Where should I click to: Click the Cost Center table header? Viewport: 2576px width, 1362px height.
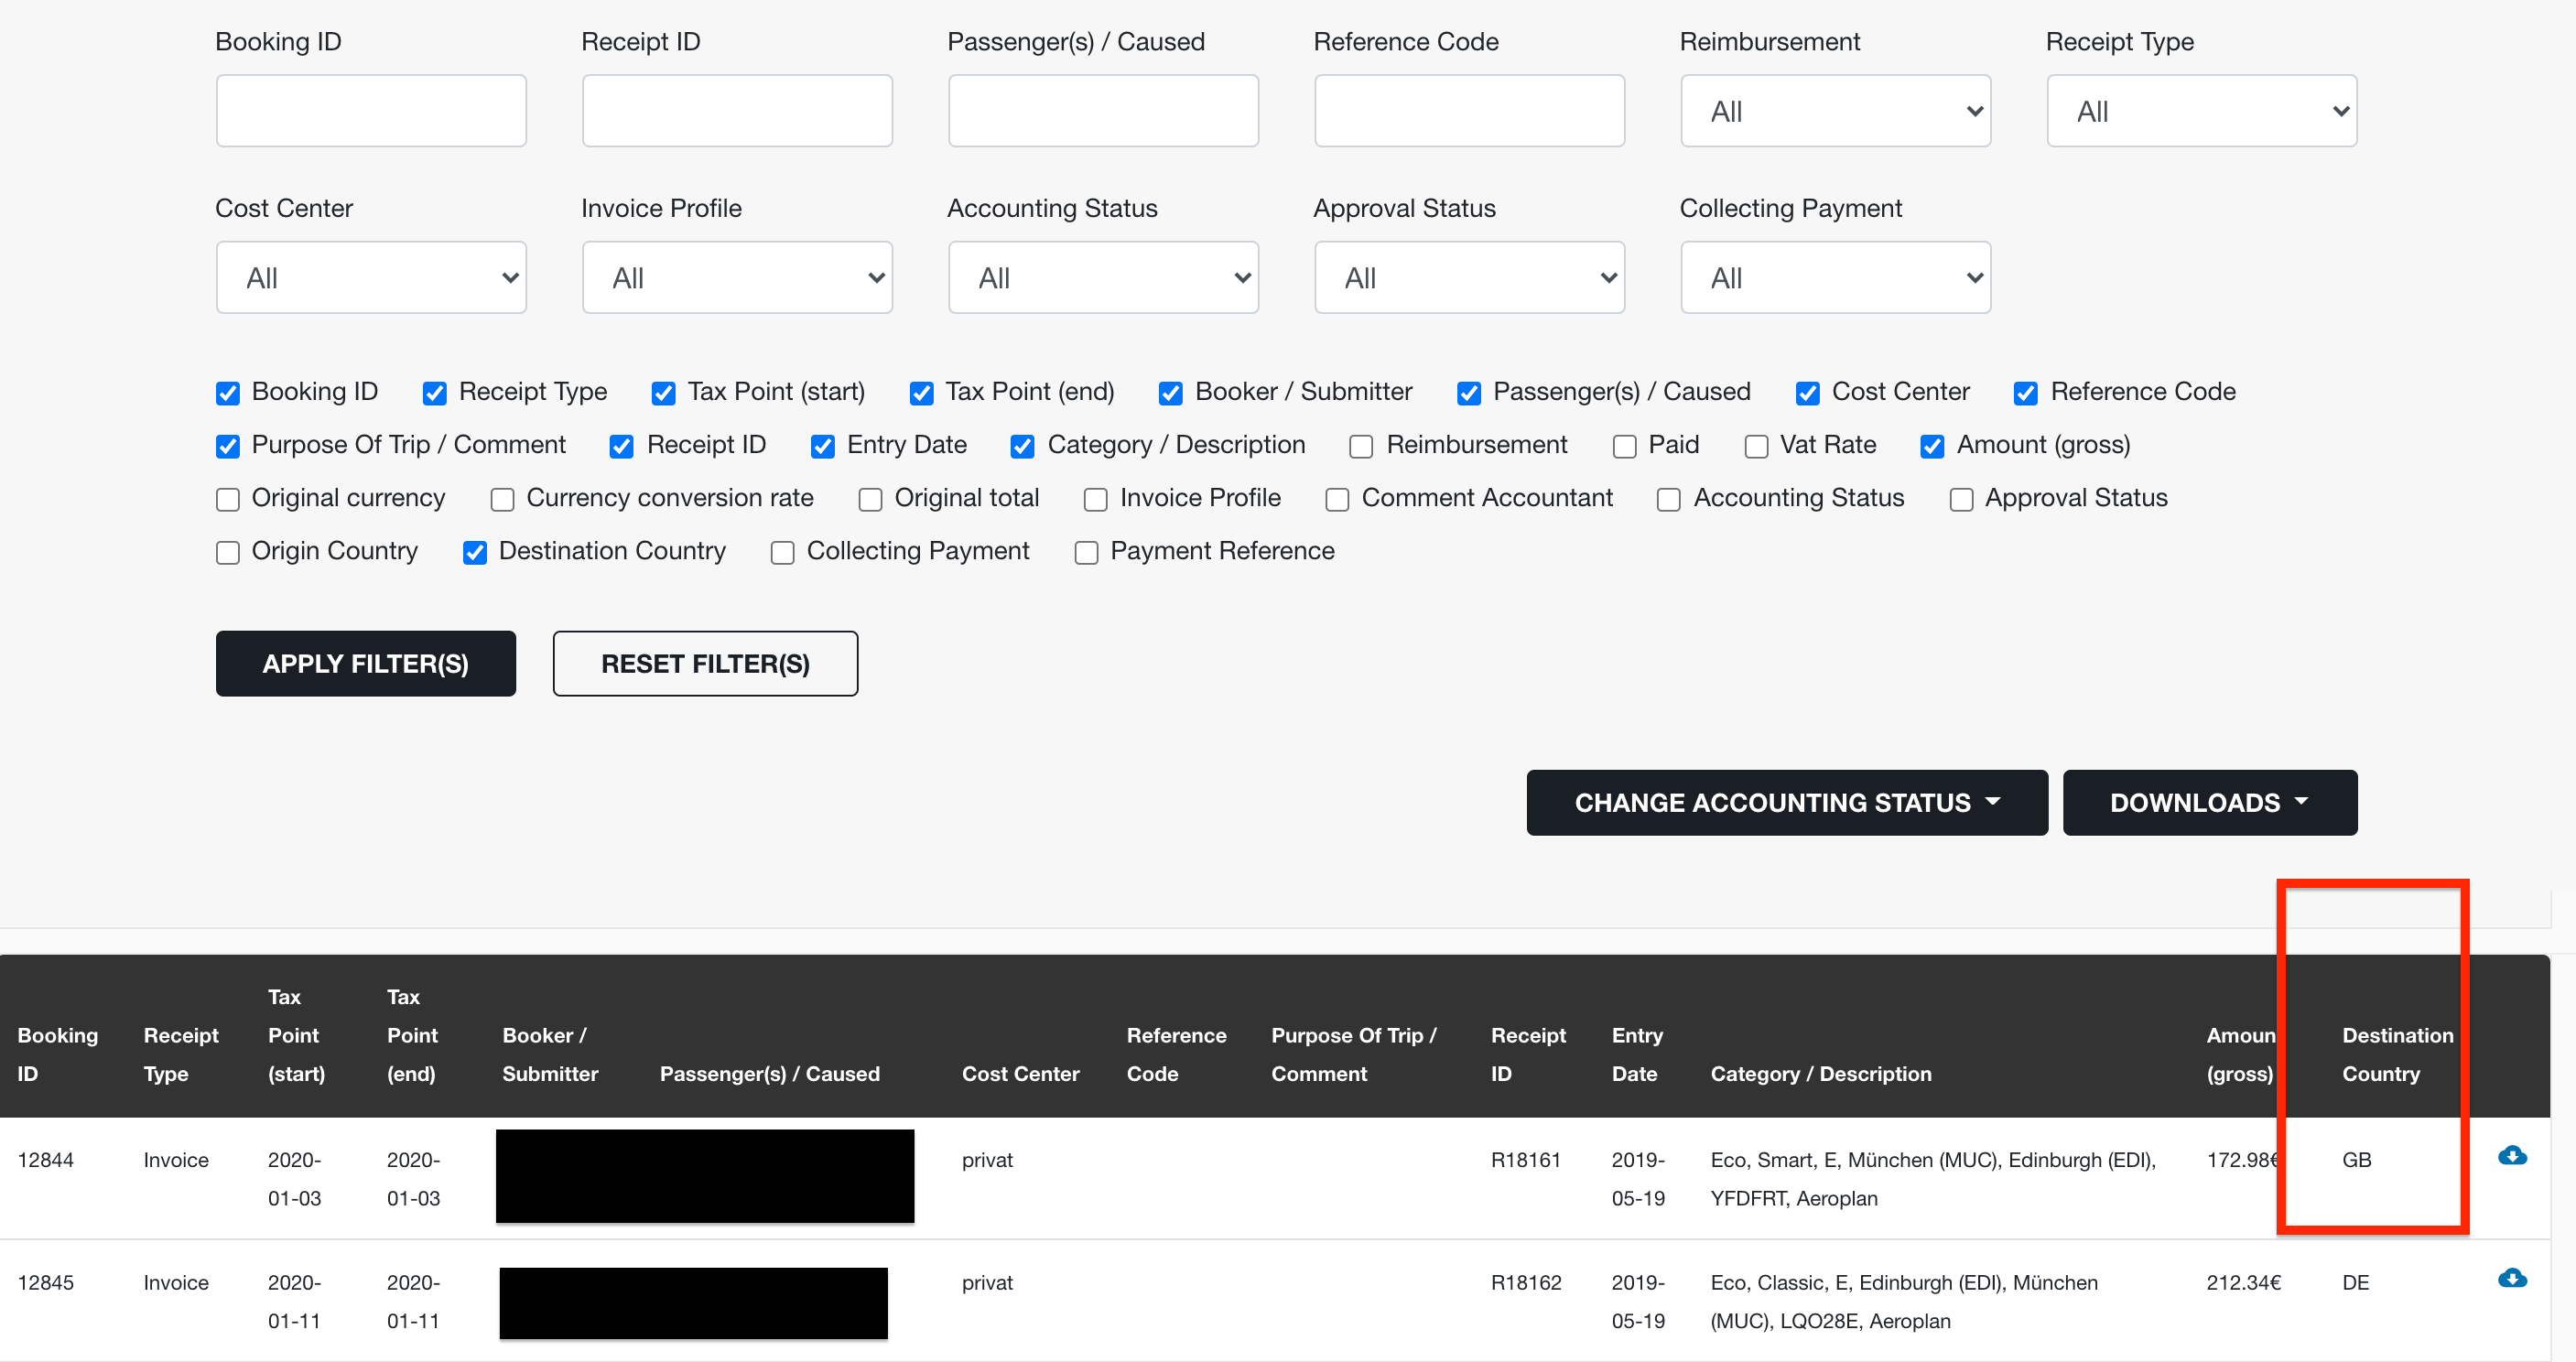(1020, 1073)
